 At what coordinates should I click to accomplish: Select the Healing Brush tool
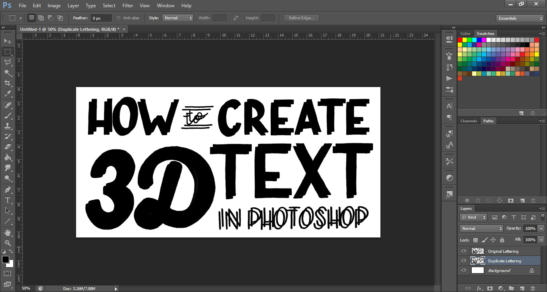(x=8, y=105)
